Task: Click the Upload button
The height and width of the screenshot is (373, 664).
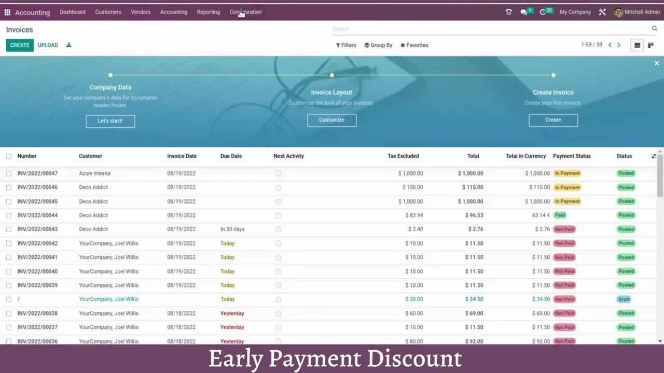Action: tap(48, 45)
